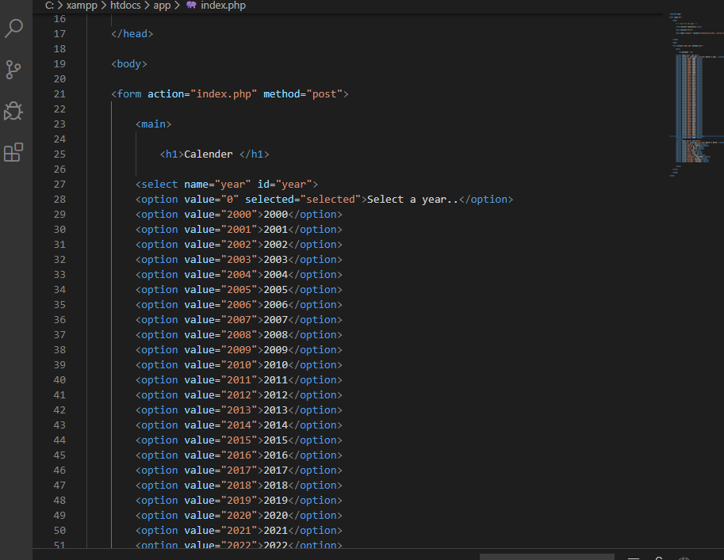
Task: Click the 'index.php' breadcrumb file
Action: tap(223, 6)
